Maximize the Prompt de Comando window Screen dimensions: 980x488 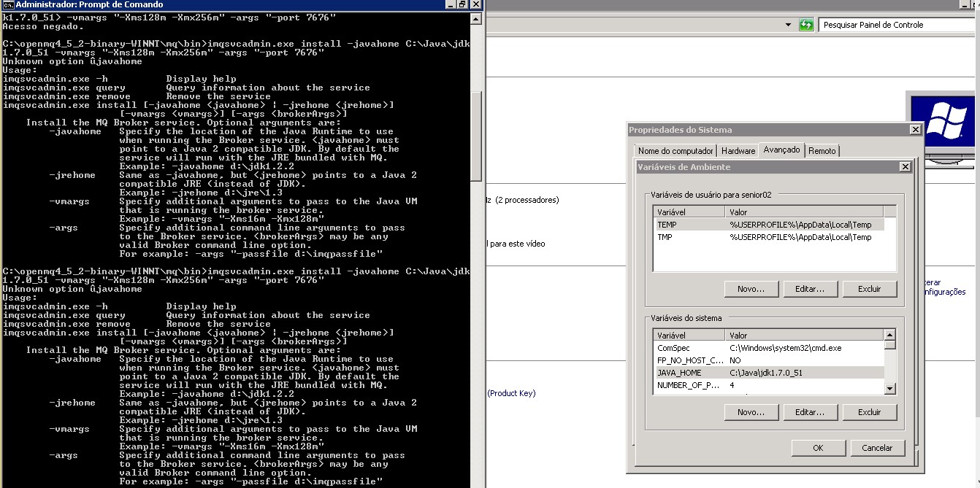click(x=463, y=5)
